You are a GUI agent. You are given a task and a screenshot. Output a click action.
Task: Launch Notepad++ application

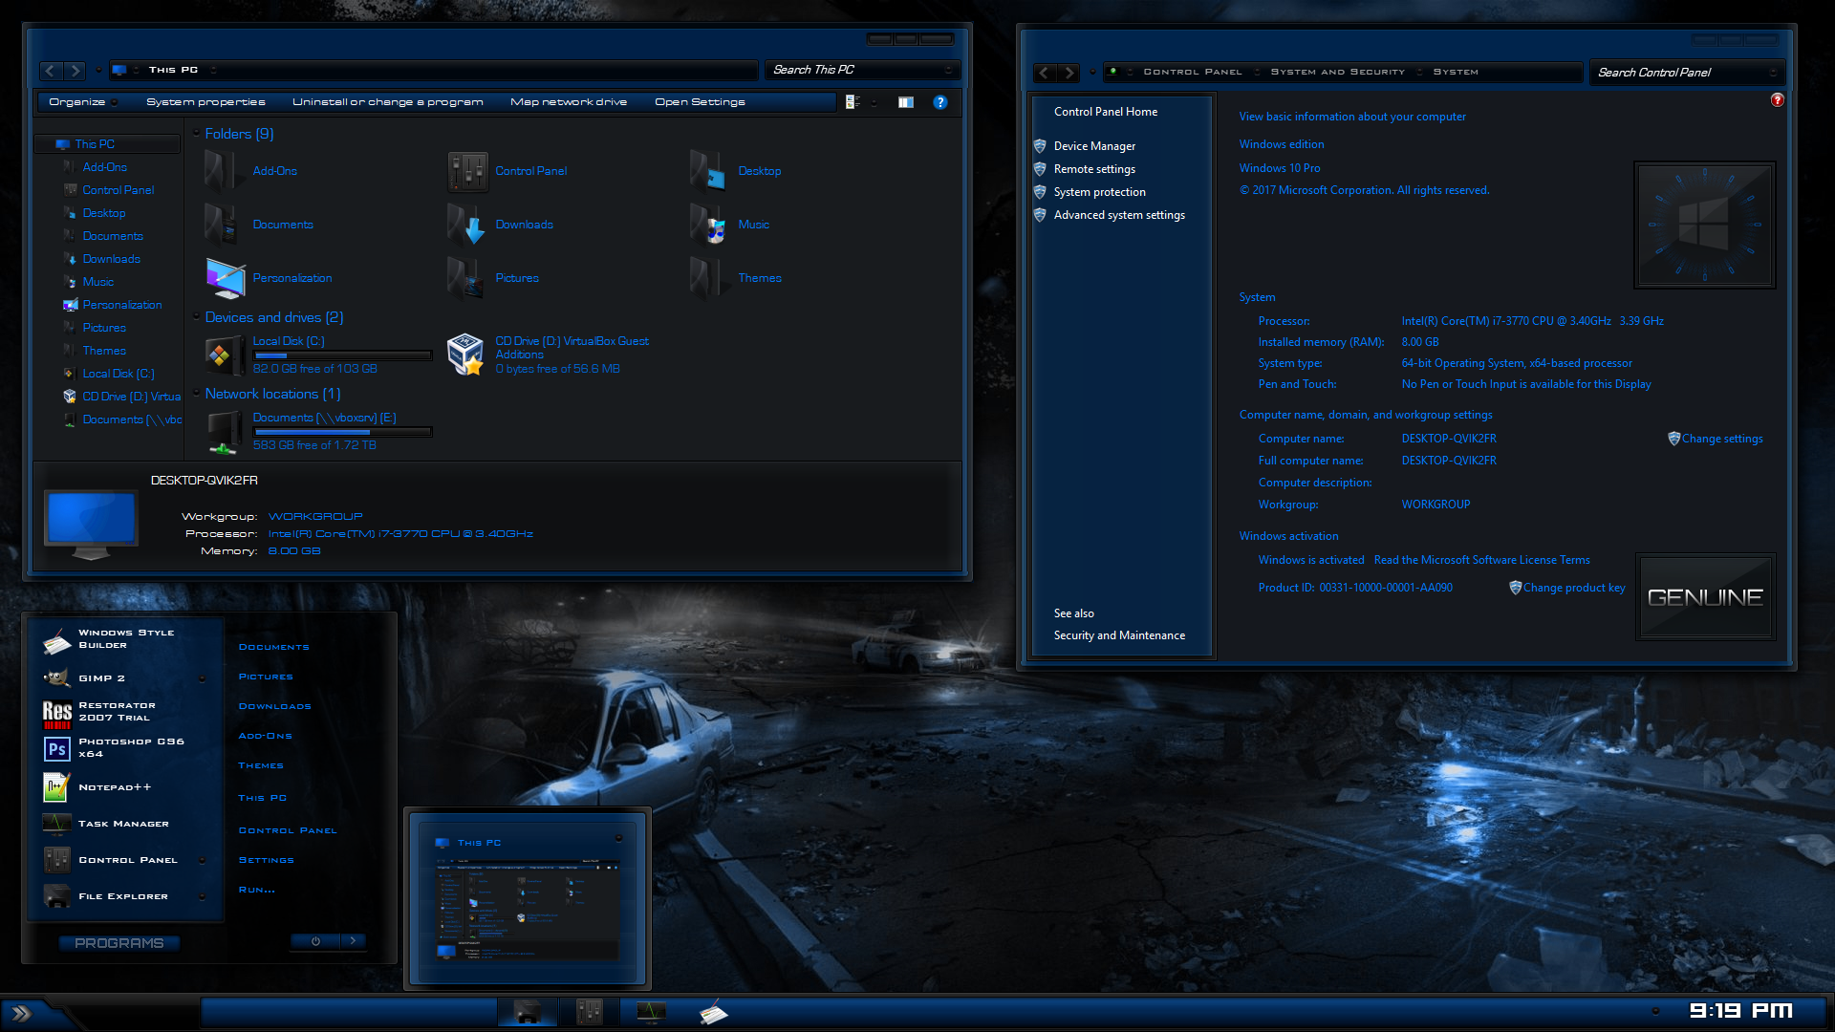116,785
